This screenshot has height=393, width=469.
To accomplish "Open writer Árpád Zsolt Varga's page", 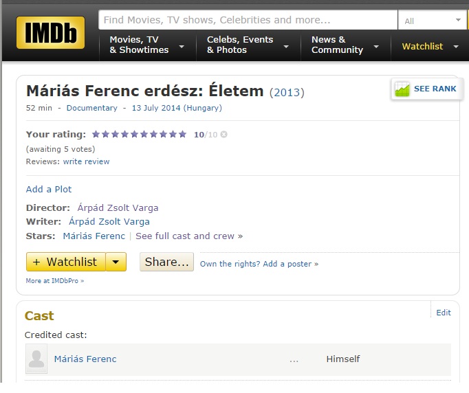I will click(x=109, y=221).
